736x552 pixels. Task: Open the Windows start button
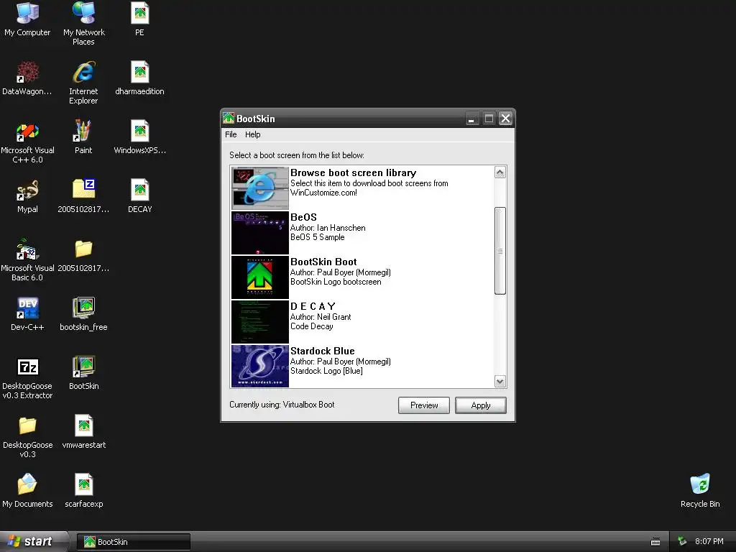pyautogui.click(x=33, y=541)
